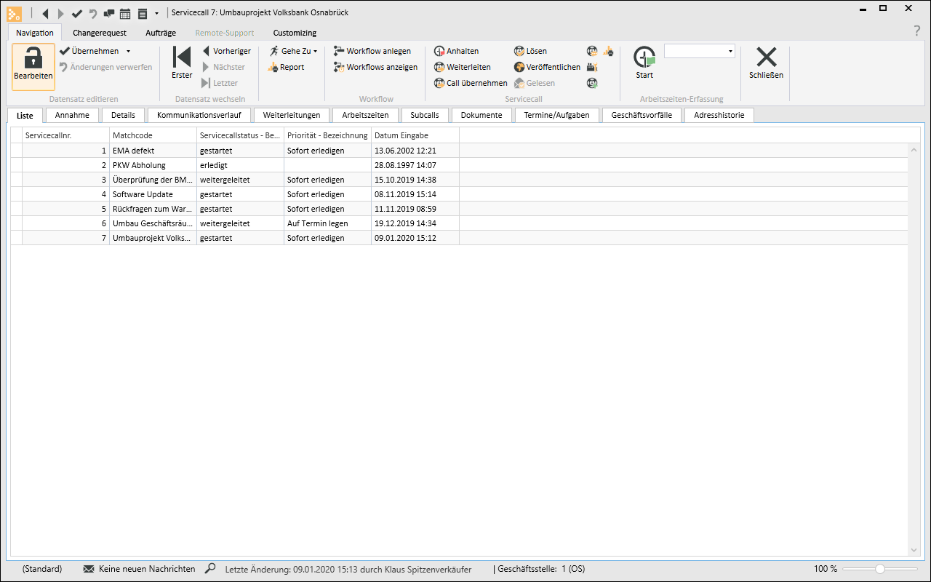Click undo icon in quick access toolbar
931x582 pixels.
[x=92, y=13]
